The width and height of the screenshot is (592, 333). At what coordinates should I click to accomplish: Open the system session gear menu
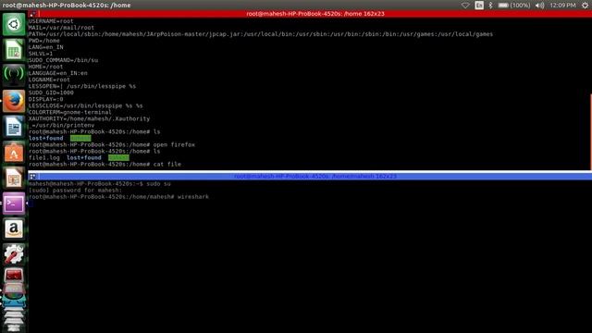[x=585, y=6]
